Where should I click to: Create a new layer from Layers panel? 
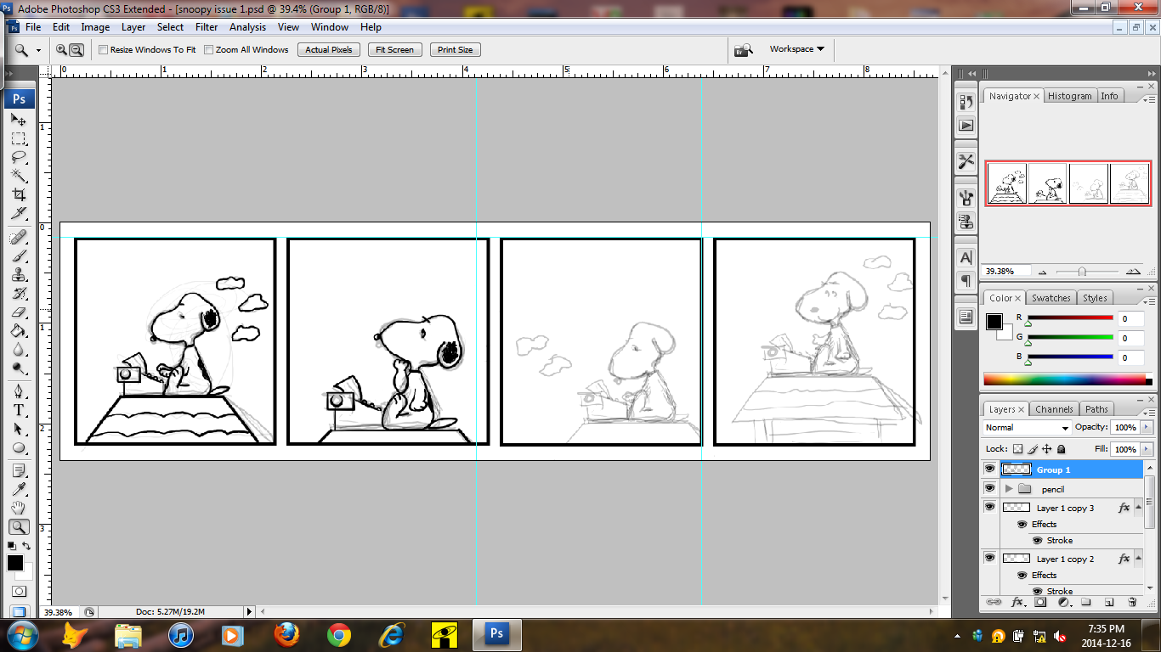coord(1108,602)
